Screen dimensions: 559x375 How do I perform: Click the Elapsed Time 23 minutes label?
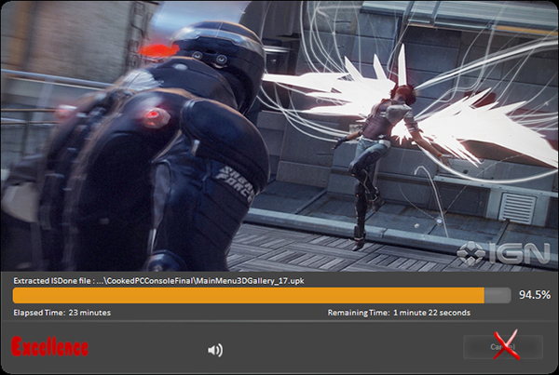62,313
